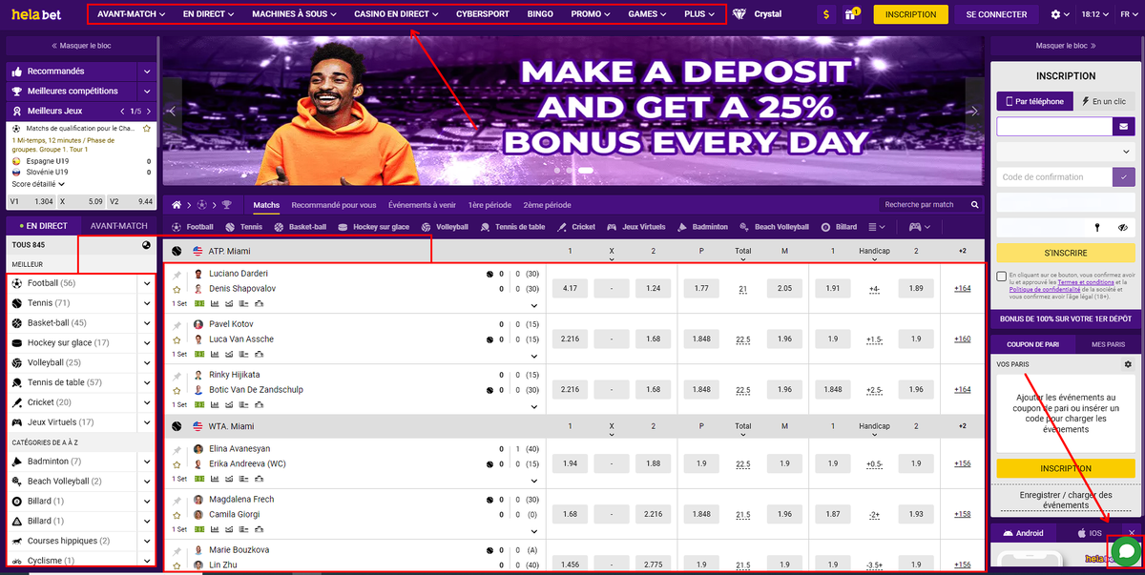
Task: Show next banner slide arrow
Action: [x=972, y=111]
